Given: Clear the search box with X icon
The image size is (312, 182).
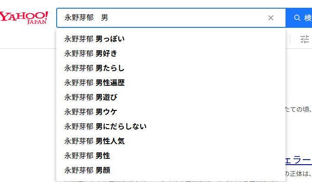Looking at the screenshot, I should coord(271,18).
